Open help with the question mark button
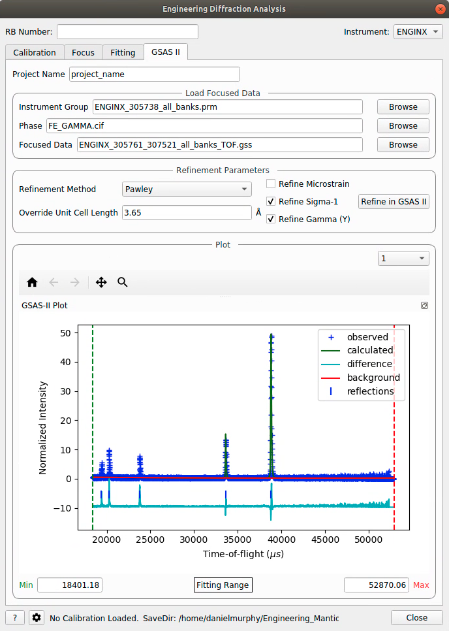Viewport: 449px width, 631px height. pos(15,618)
